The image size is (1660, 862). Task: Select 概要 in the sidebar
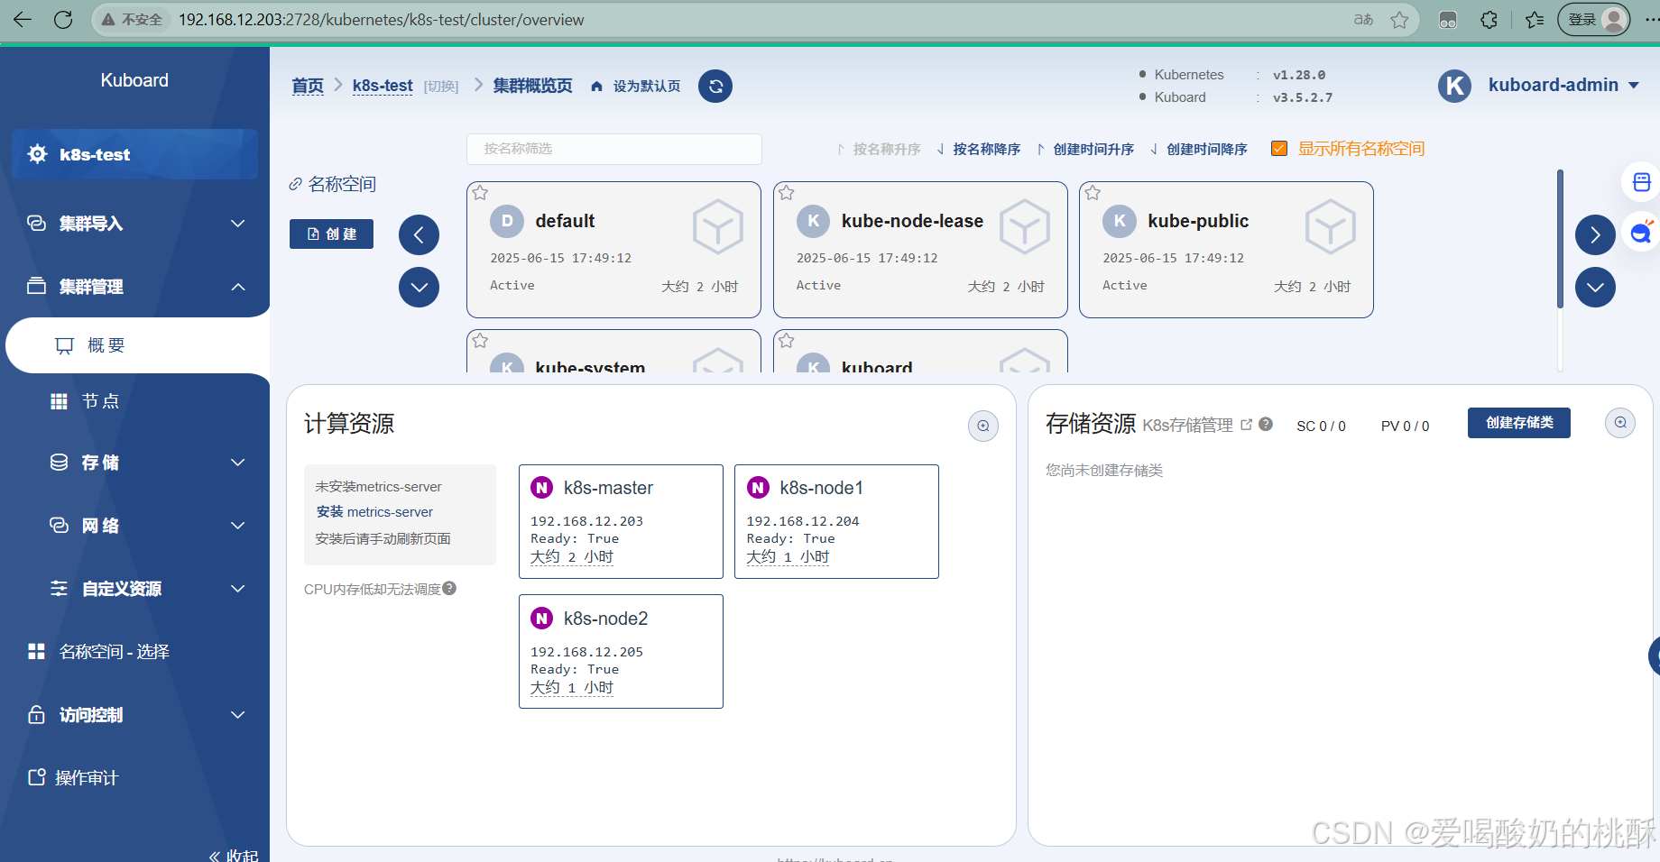137,345
